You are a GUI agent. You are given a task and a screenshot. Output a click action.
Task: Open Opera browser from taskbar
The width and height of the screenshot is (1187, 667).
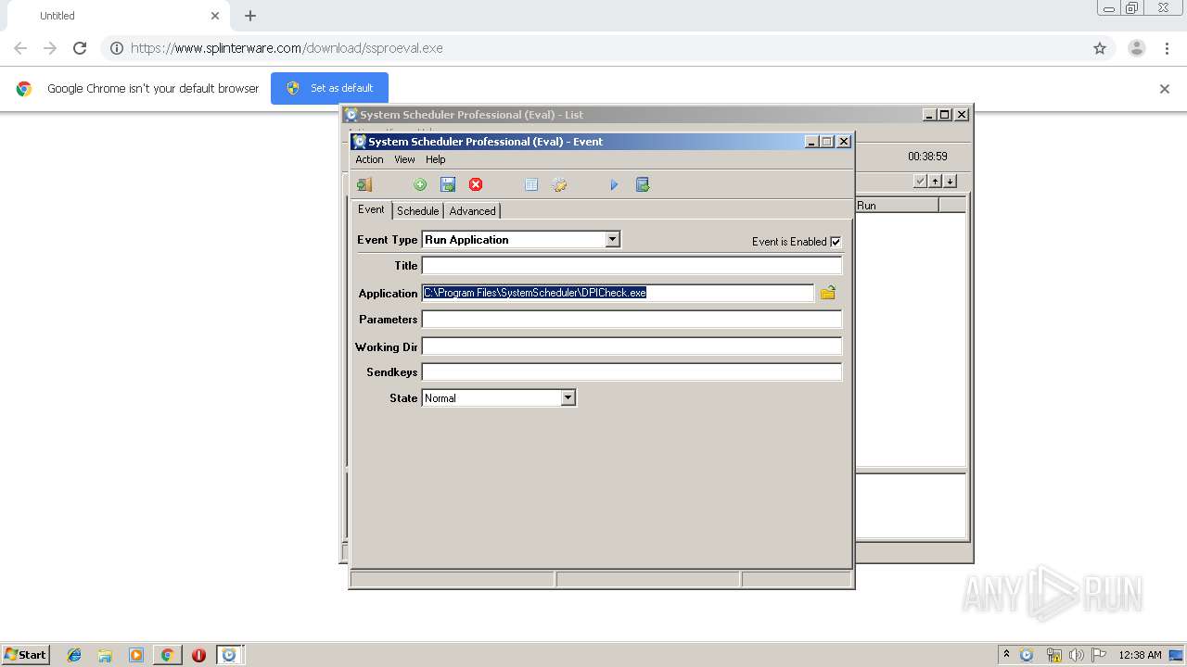(x=198, y=655)
